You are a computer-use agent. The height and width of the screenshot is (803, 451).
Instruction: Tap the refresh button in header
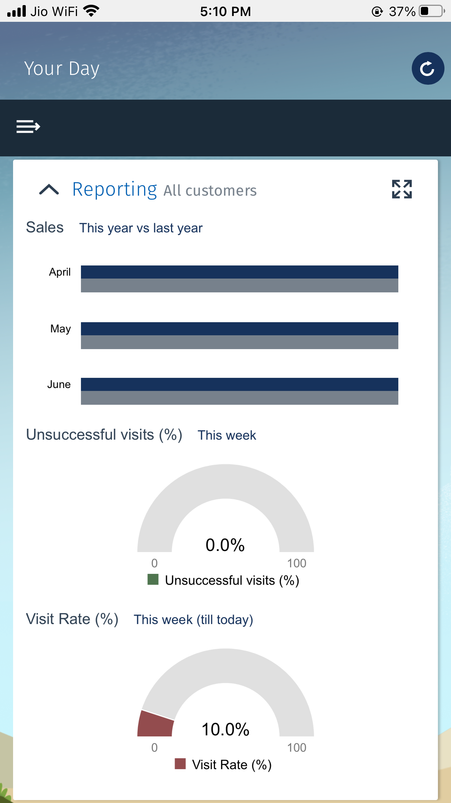428,68
